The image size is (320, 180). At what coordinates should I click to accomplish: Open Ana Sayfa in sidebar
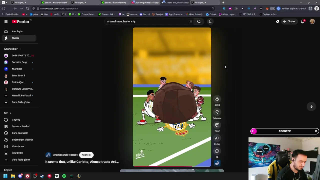tap(19, 31)
